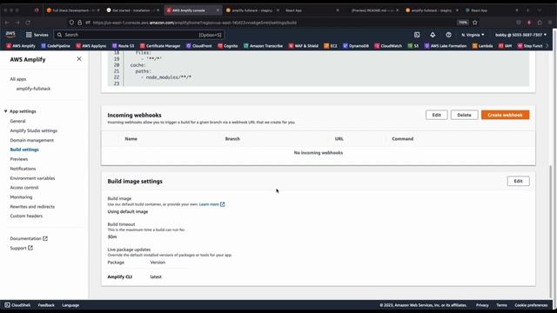Open the EC2 service shortcut
The height and width of the screenshot is (313, 557).
(331, 46)
